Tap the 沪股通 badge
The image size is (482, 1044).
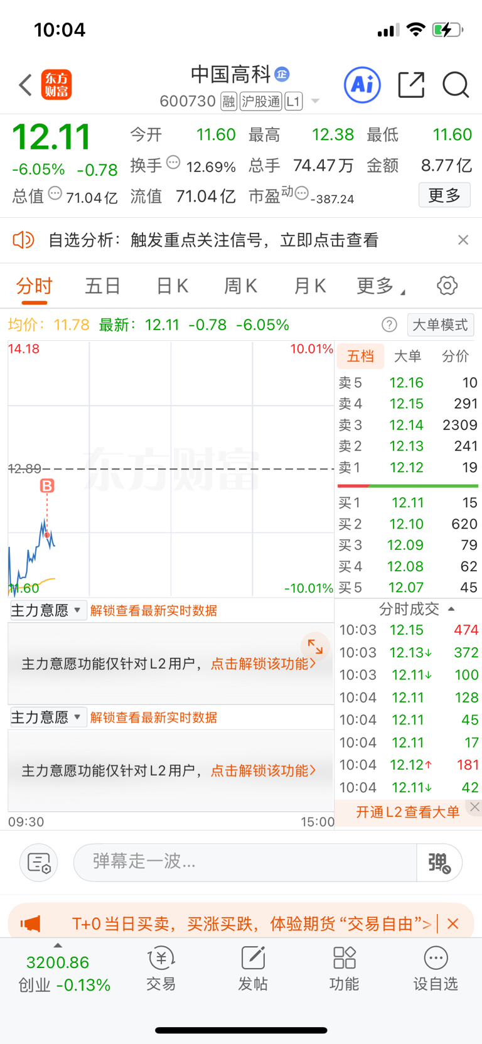261,102
